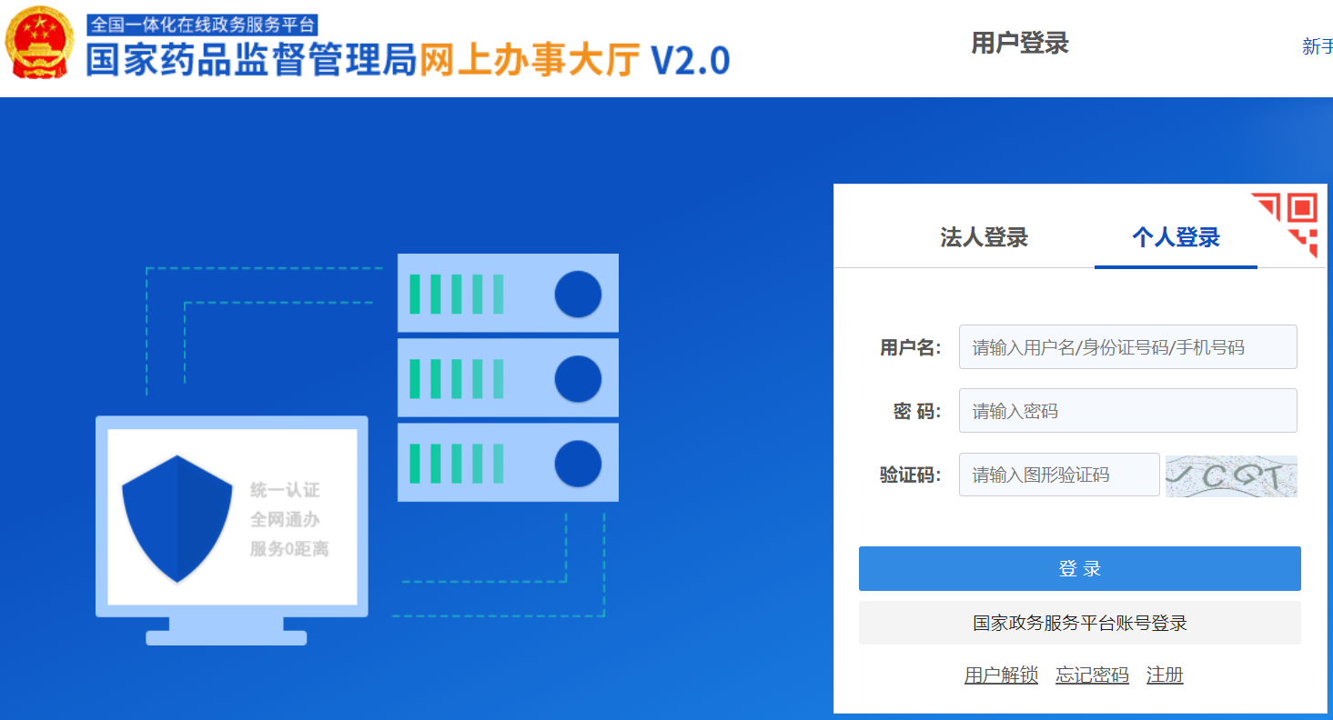Viewport: 1333px width, 720px height.
Task: Click the 用户名: label
Action: [910, 347]
